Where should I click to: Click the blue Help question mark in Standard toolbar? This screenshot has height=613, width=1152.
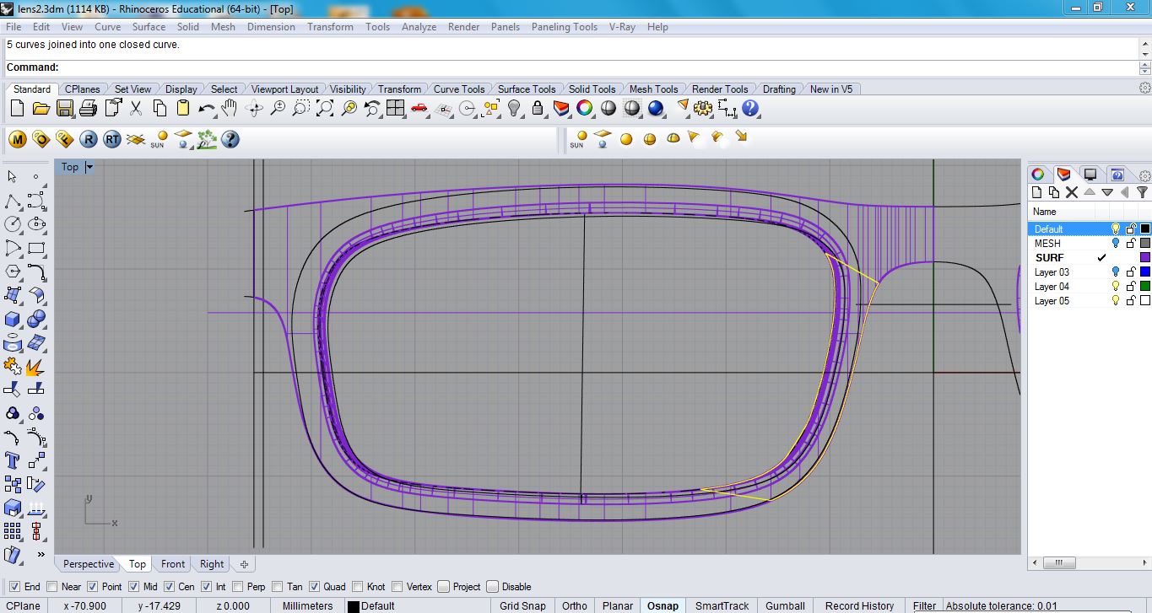pos(750,108)
